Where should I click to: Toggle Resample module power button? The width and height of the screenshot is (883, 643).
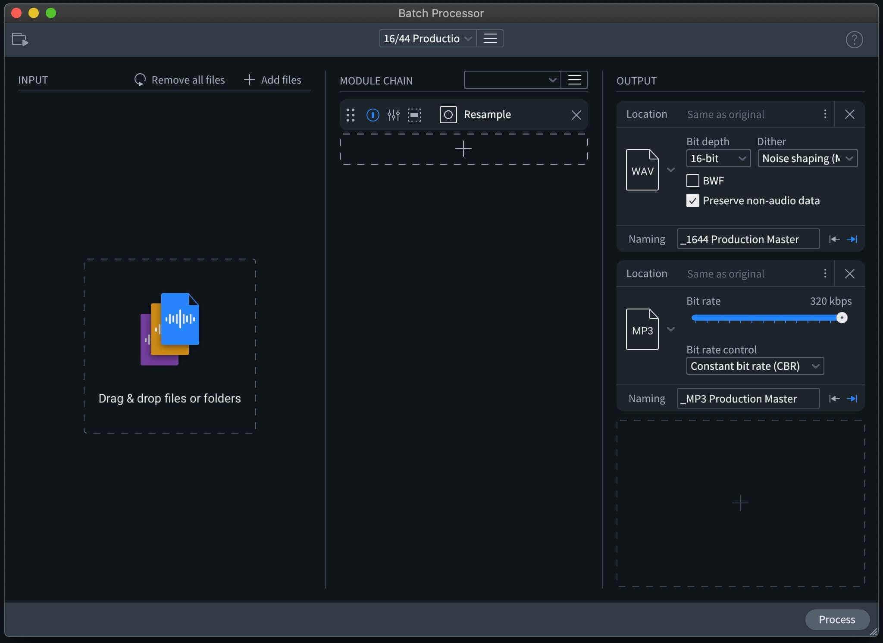373,115
